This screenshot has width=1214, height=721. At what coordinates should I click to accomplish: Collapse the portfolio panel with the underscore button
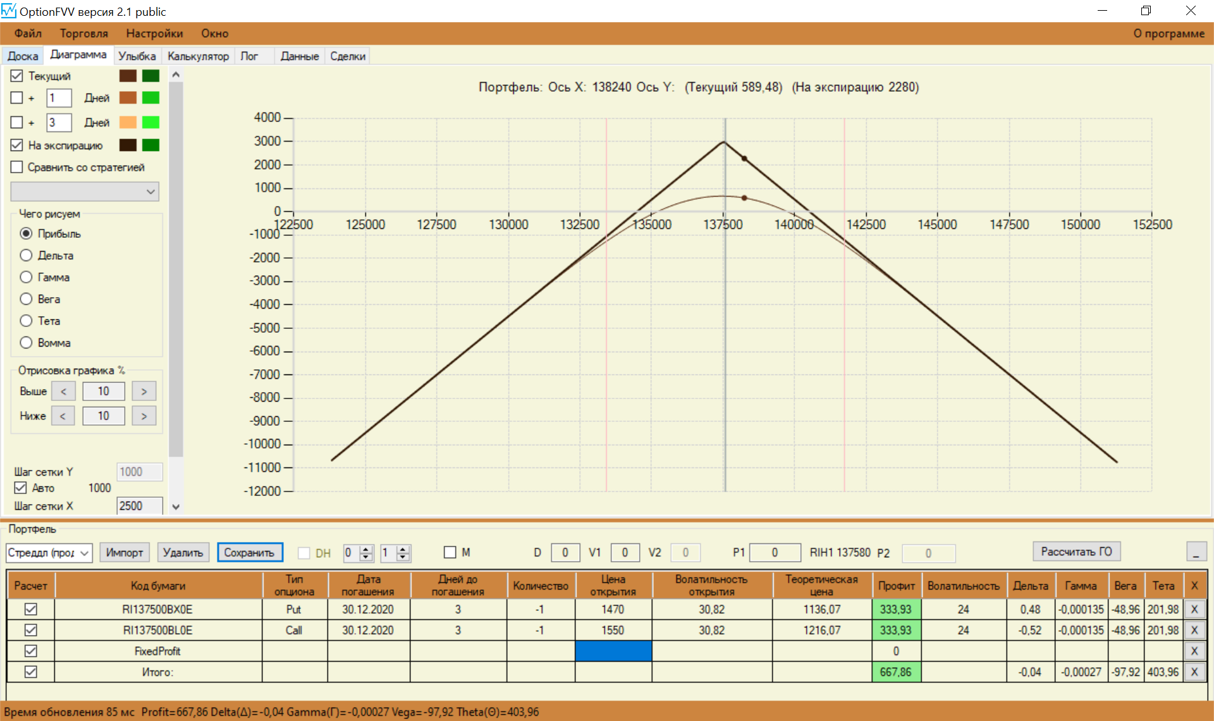click(1196, 552)
